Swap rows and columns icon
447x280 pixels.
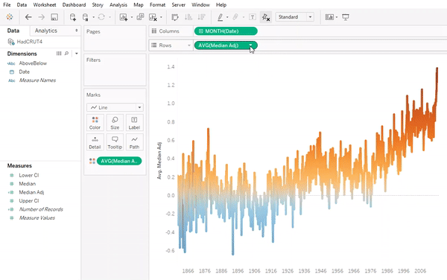coord(175,17)
